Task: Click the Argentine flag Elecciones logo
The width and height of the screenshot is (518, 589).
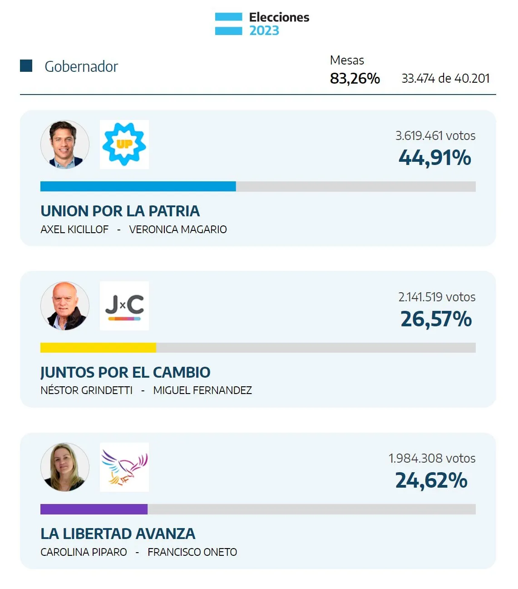Action: click(228, 24)
